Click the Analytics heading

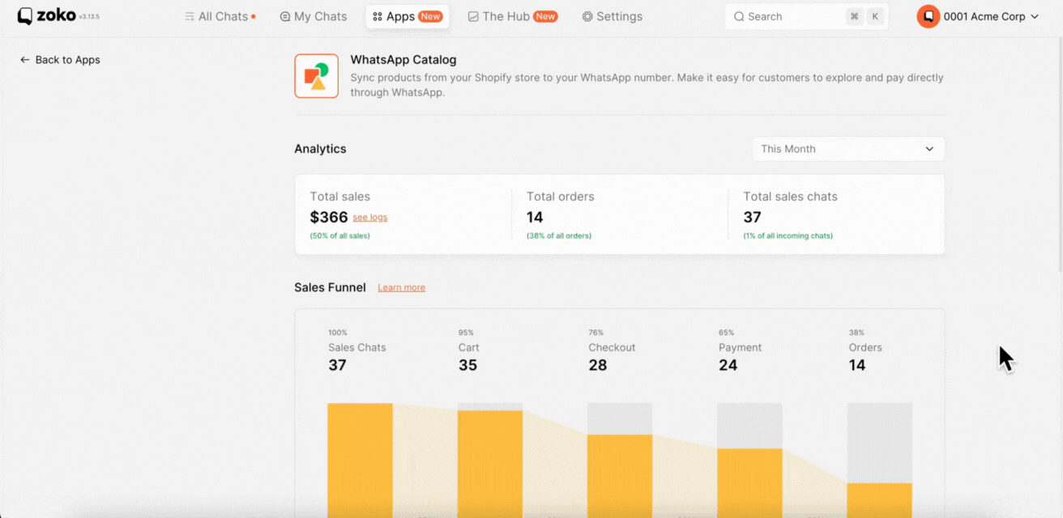pos(320,149)
